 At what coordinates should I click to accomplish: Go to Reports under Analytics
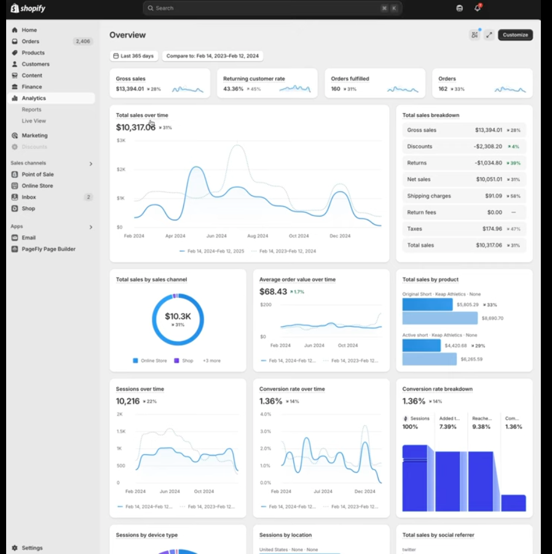pos(31,110)
